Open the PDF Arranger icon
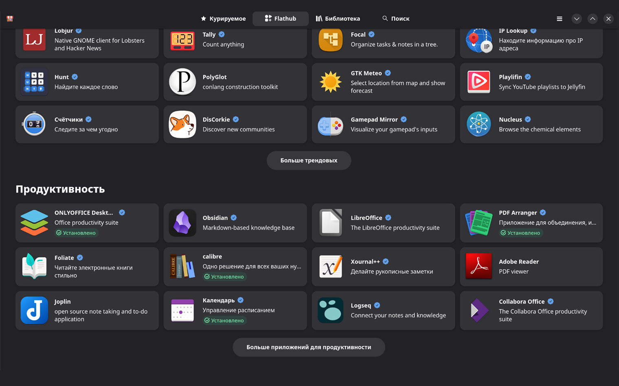Screen dimensions: 619x386 point(479,223)
